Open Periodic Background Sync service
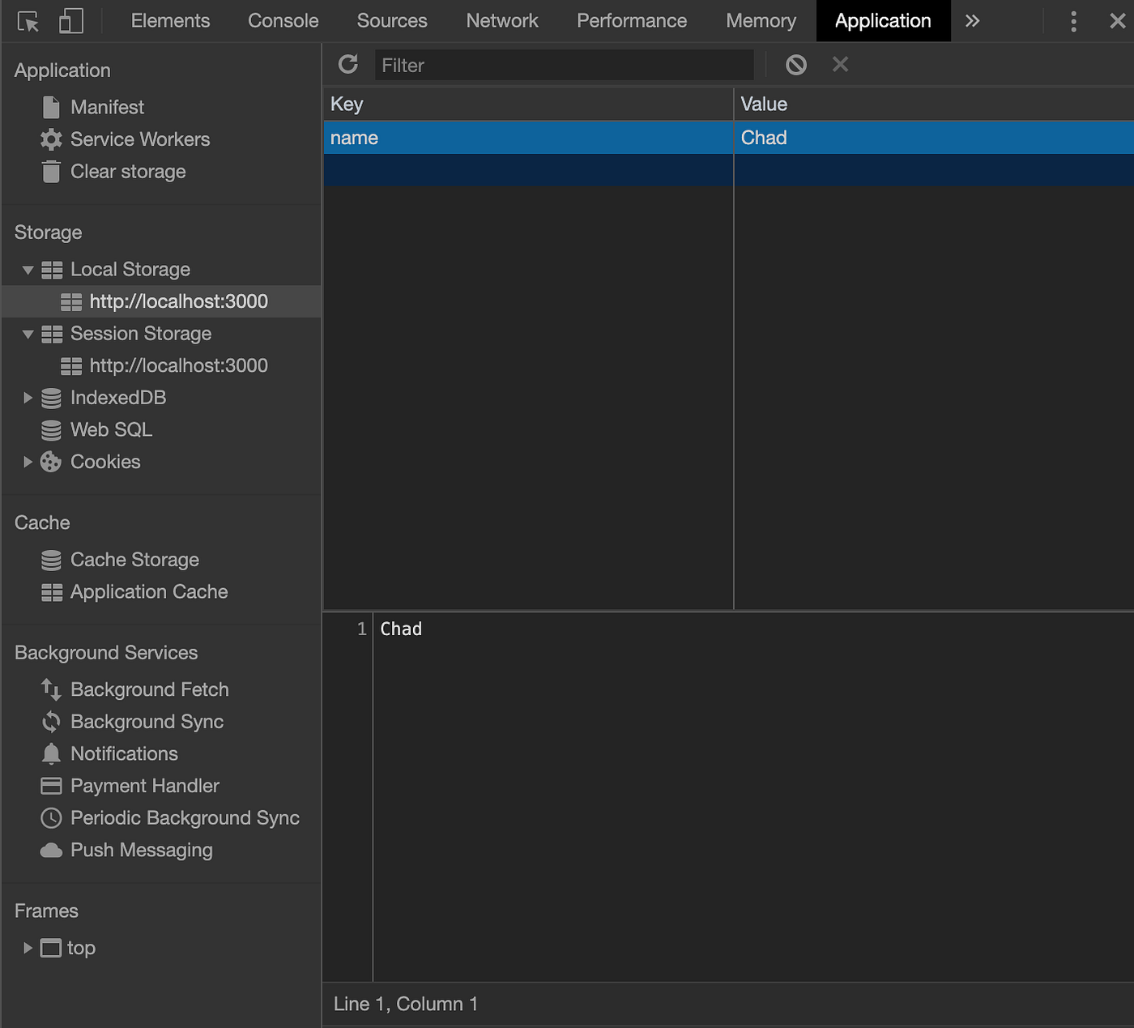The image size is (1134, 1028). [x=185, y=818]
